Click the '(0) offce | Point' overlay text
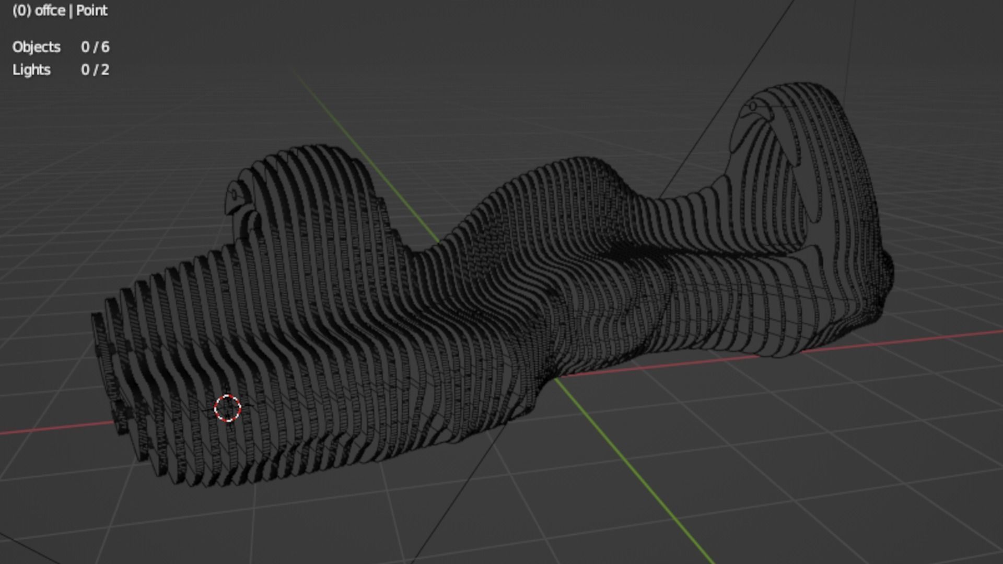 click(x=60, y=10)
